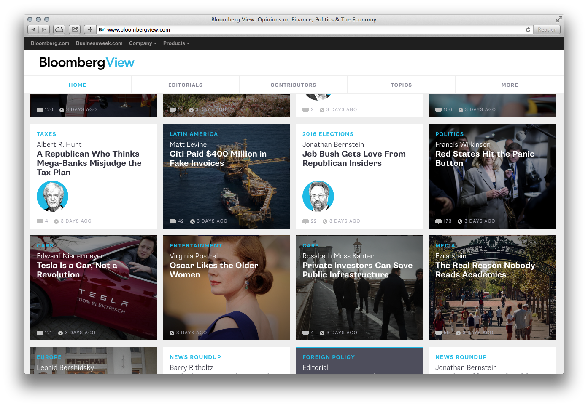Open the MORE tab
The height and width of the screenshot is (407, 588).
510,85
